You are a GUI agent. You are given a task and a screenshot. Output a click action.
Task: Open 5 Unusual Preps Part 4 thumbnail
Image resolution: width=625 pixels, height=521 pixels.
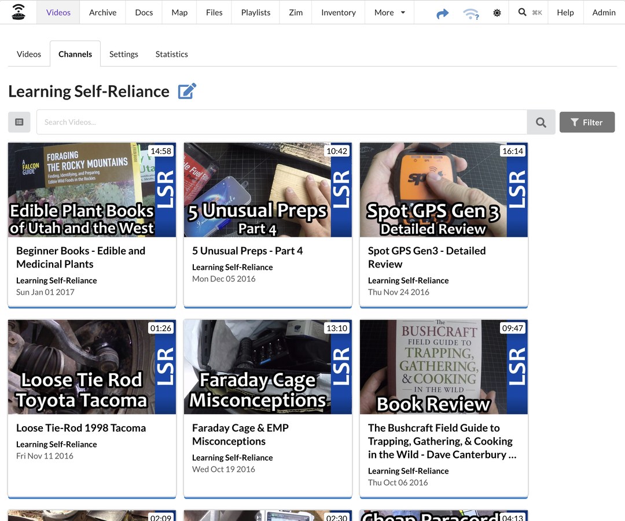(x=268, y=190)
